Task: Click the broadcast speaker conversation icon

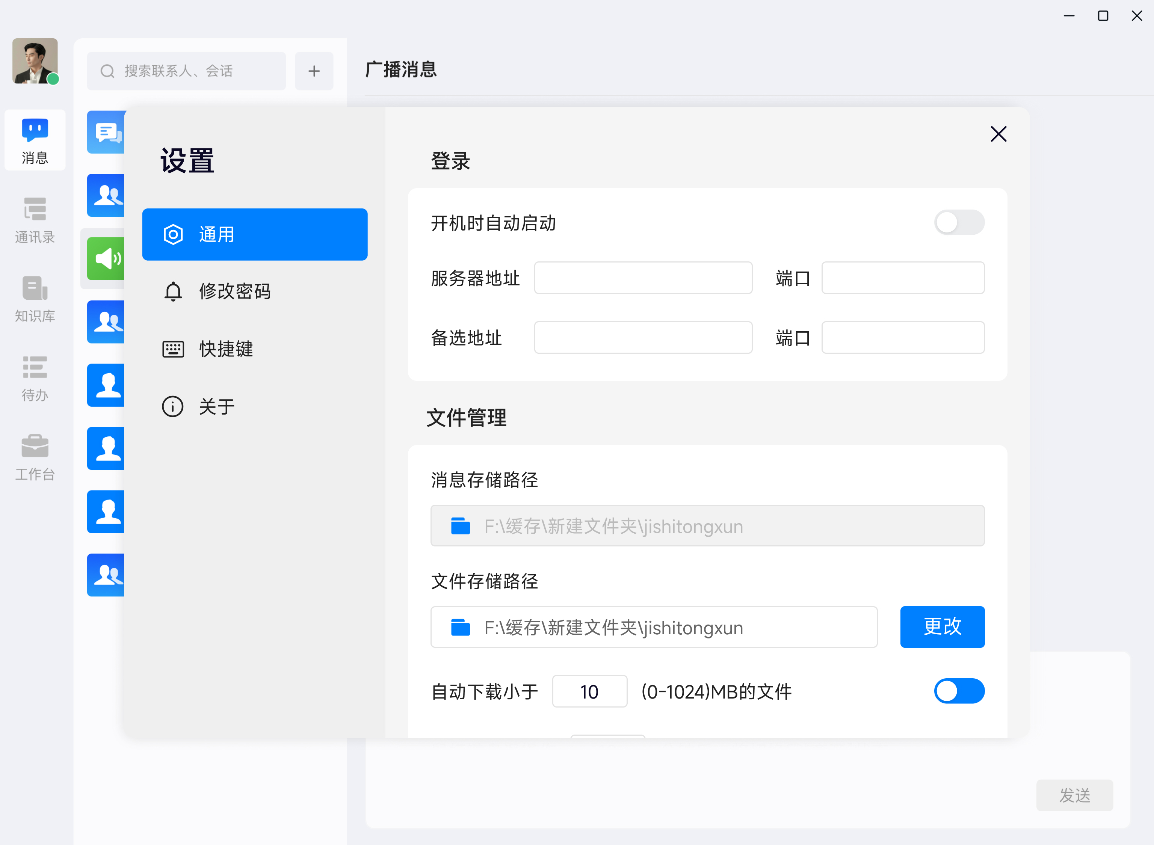Action: 106,259
